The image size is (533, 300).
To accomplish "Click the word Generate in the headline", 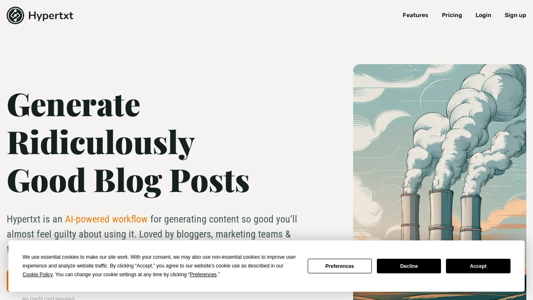I will [x=73, y=104].
